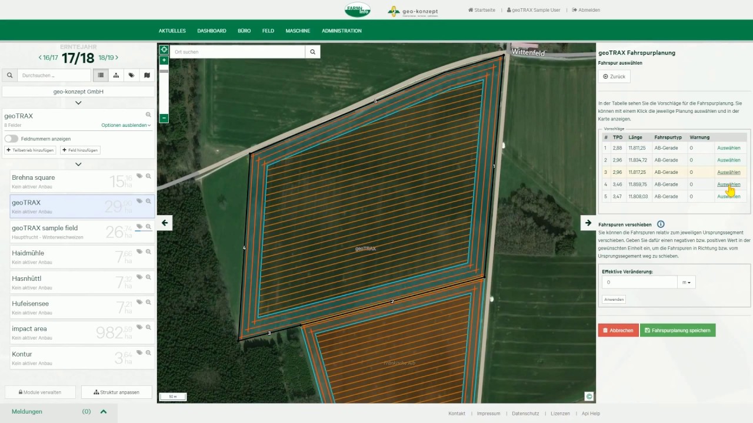Expand Meldungen panel with up chevron
Viewport: 753px width, 423px height.
104,412
